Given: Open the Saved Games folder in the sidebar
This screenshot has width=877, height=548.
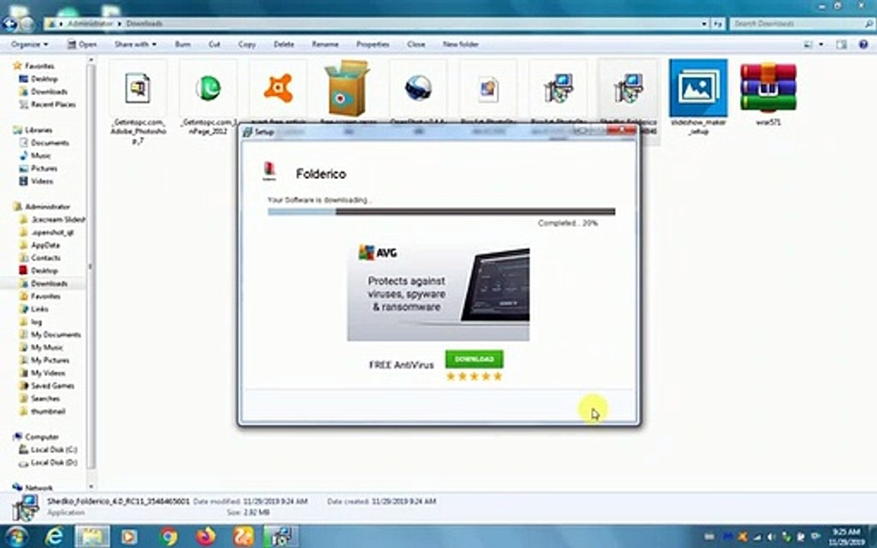Looking at the screenshot, I should click(x=47, y=386).
